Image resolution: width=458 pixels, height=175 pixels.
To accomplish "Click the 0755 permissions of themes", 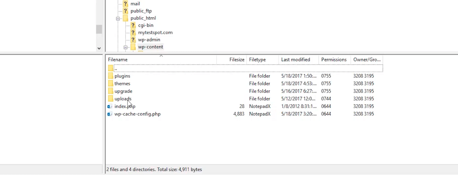I will tap(326, 84).
